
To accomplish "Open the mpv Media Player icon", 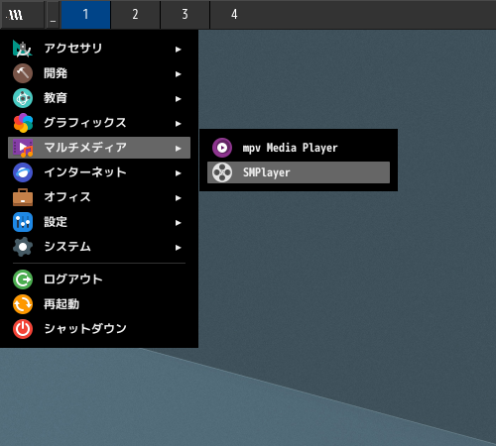I will pyautogui.click(x=222, y=148).
